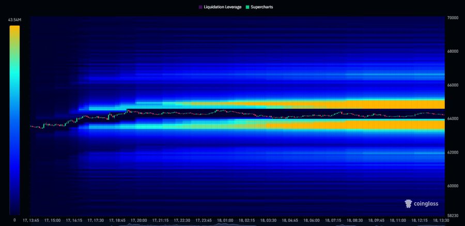Click the 64000 price axis label
The width and height of the screenshot is (465, 226).
pyautogui.click(x=453, y=118)
